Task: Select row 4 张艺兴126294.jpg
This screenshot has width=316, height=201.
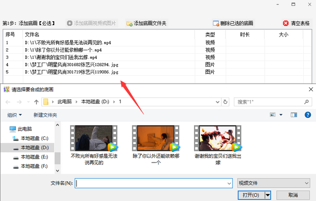Action: [x=158, y=65]
